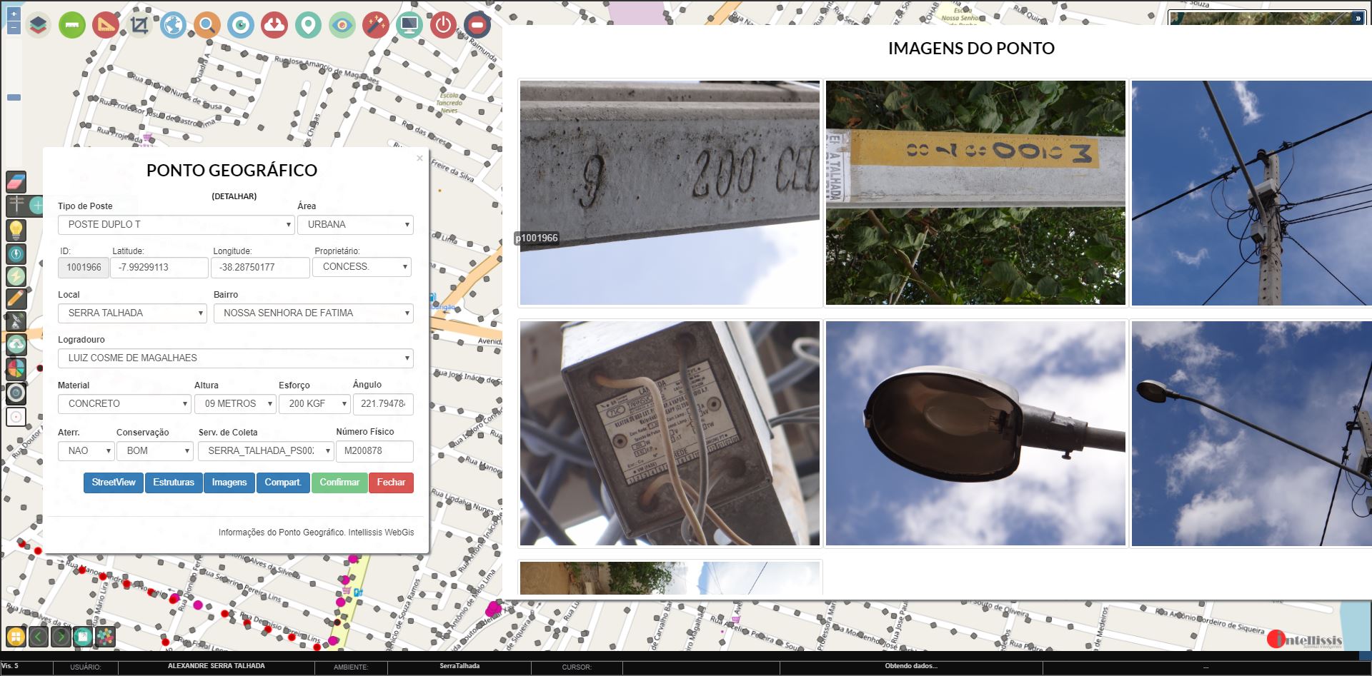
Task: Switch to the StreetView view
Action: (x=114, y=483)
